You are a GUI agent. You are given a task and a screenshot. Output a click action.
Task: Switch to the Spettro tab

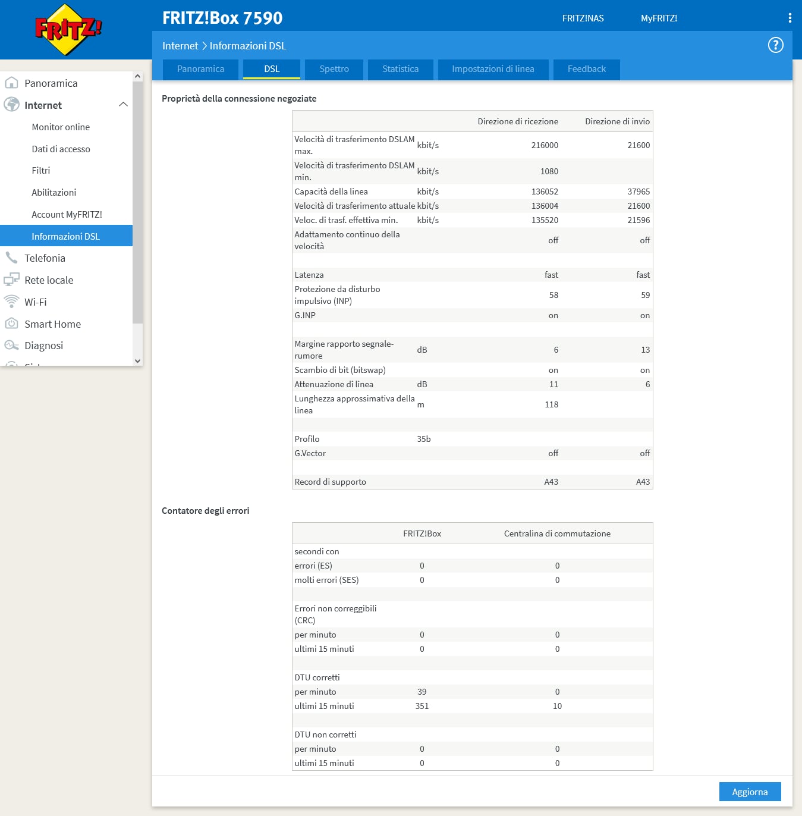click(x=334, y=69)
